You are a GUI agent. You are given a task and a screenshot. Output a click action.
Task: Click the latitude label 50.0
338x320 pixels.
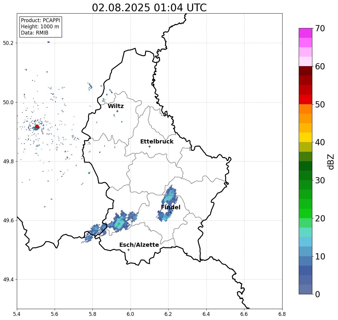pos(8,102)
